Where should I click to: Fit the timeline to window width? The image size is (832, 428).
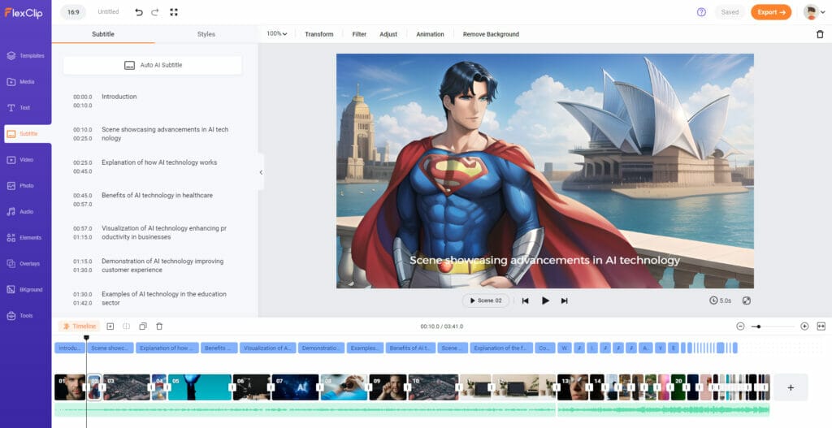(x=821, y=326)
